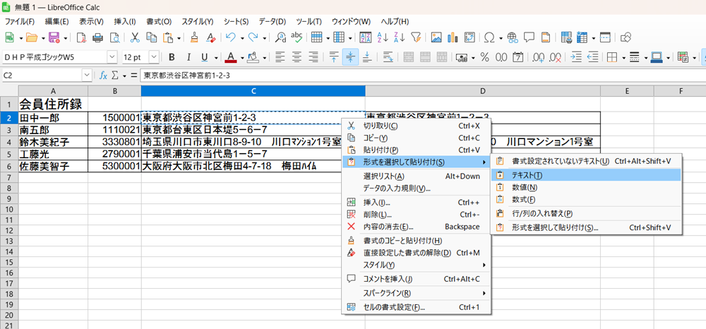
Task: Open the font name dropdown list
Action: 112,57
